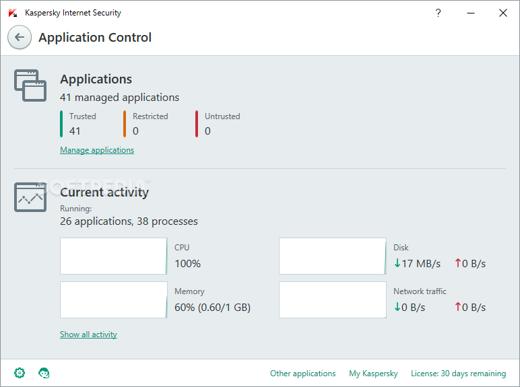
Task: Click the Restricted count 0
Action: (x=135, y=131)
